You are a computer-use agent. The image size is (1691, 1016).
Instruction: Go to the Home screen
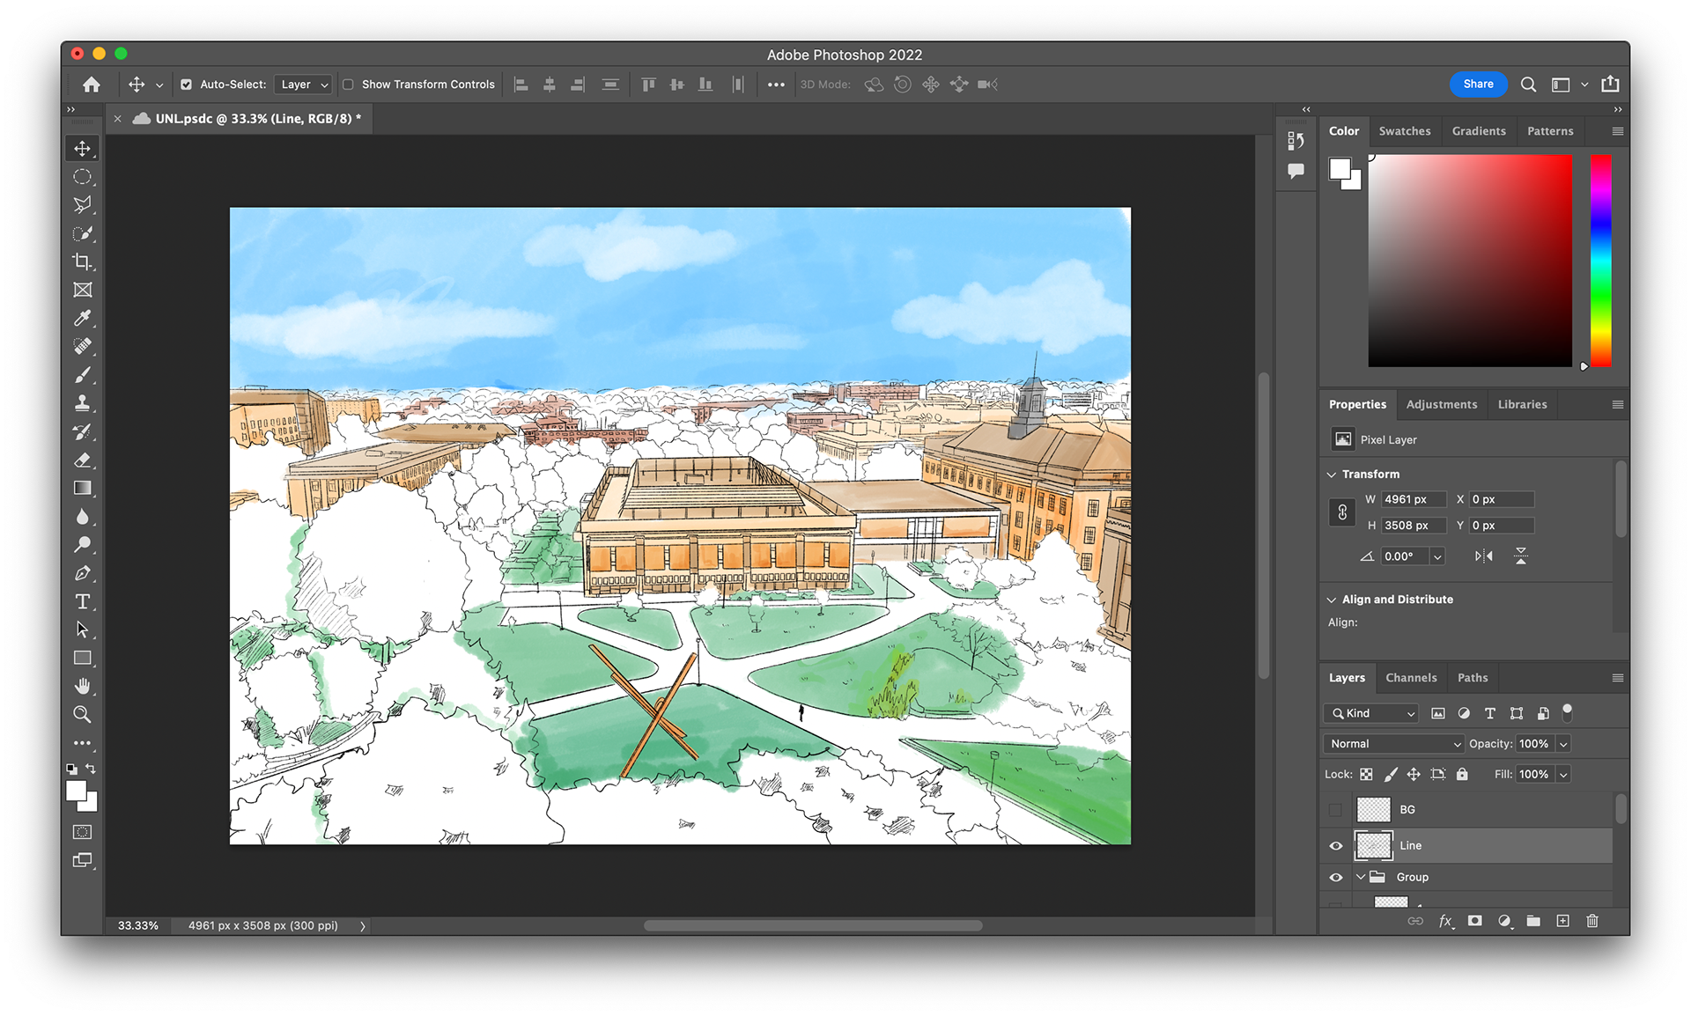pos(92,85)
